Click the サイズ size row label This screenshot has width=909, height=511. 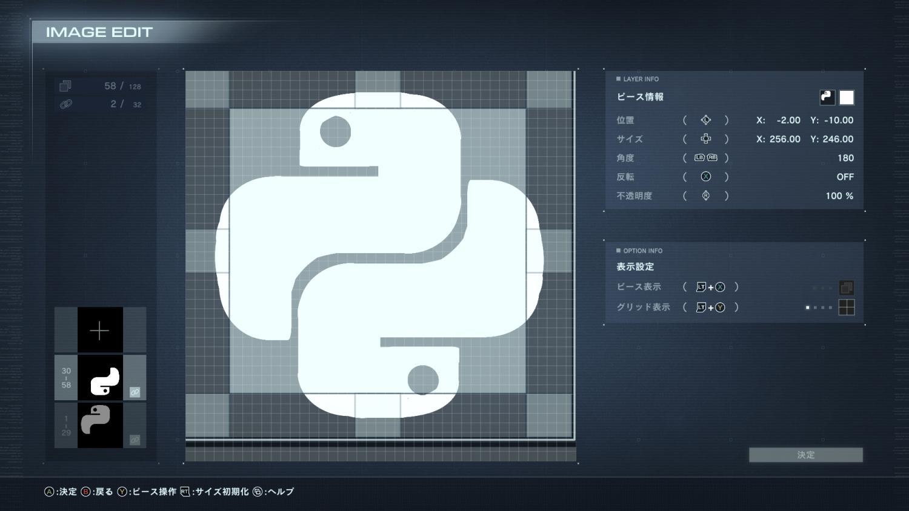click(x=630, y=139)
